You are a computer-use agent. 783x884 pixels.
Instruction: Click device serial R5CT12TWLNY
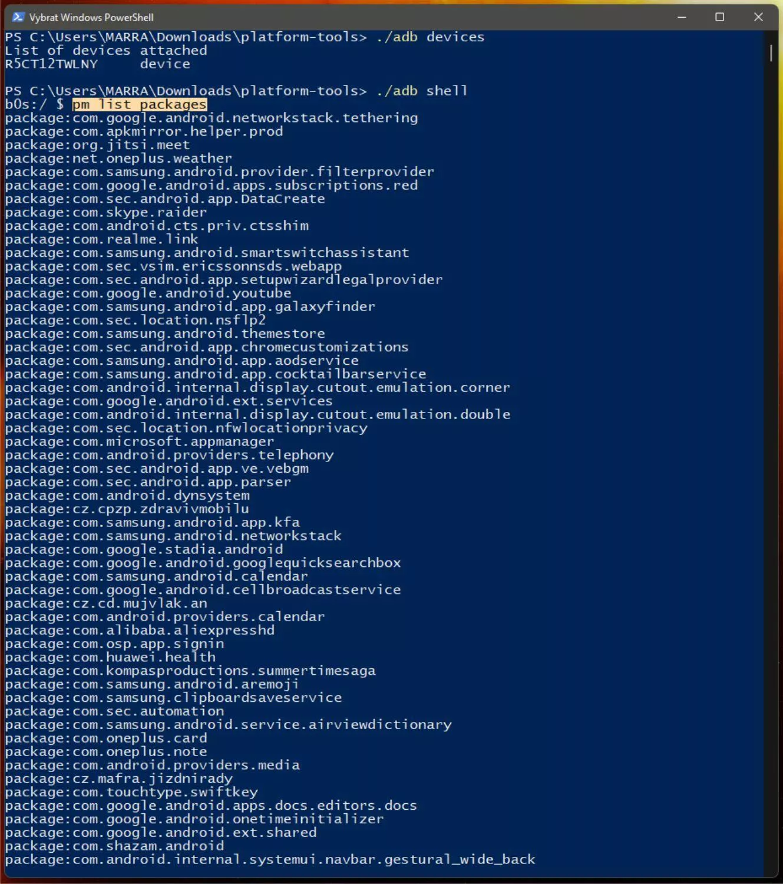(x=51, y=64)
